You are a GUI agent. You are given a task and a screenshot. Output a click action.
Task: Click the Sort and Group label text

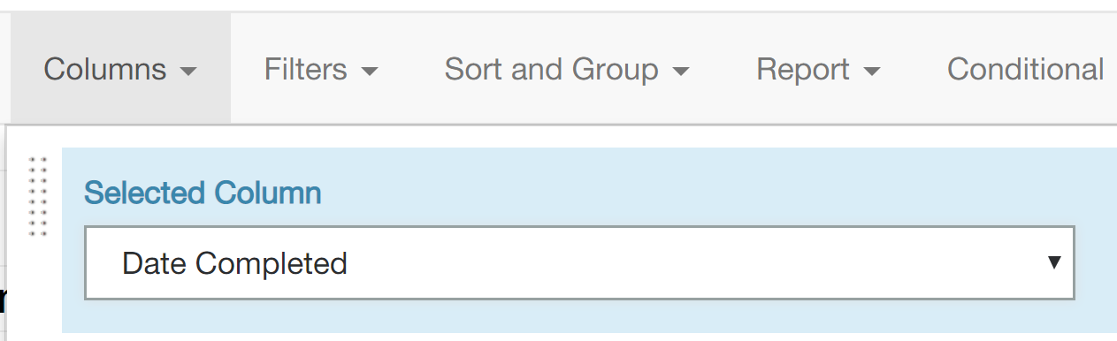[x=551, y=69]
